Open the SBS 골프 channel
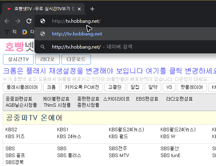Viewport: 216px width, 166px height. pyautogui.click(x=15, y=155)
